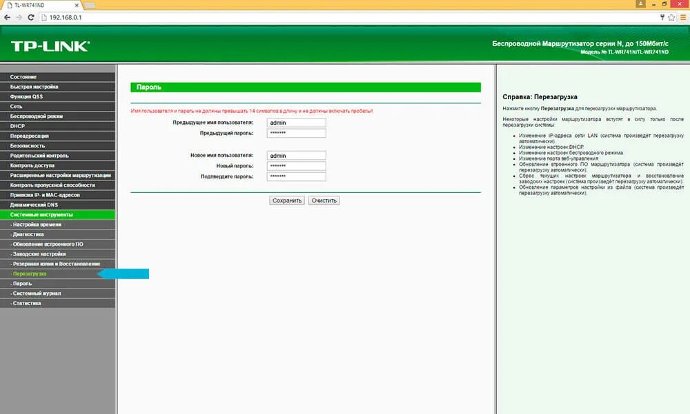Open Переадресация menu section
690x414 pixels.
(x=58, y=136)
